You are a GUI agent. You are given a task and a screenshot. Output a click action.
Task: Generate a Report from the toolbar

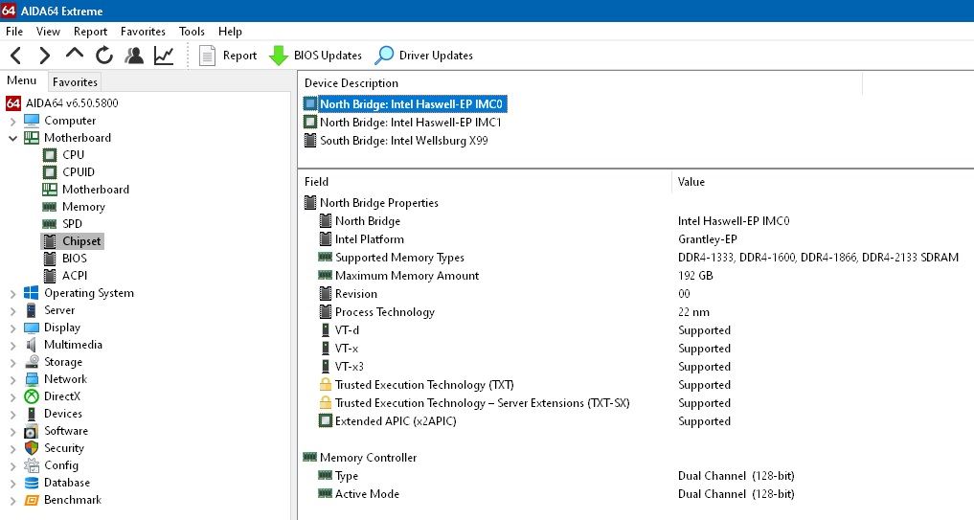228,56
